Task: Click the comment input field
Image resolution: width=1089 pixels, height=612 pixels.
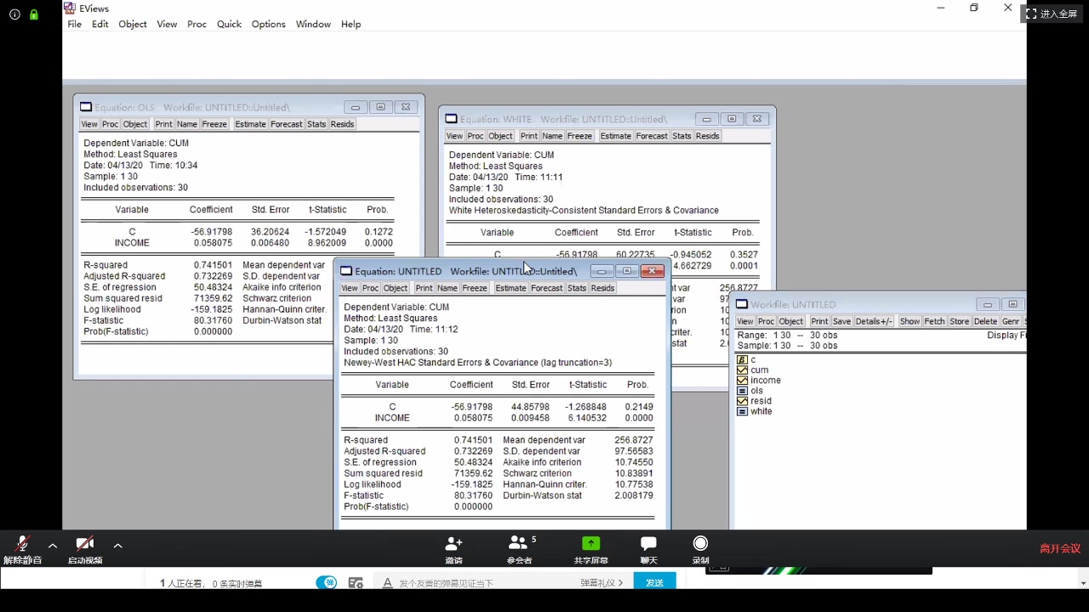Action: pyautogui.click(x=485, y=583)
